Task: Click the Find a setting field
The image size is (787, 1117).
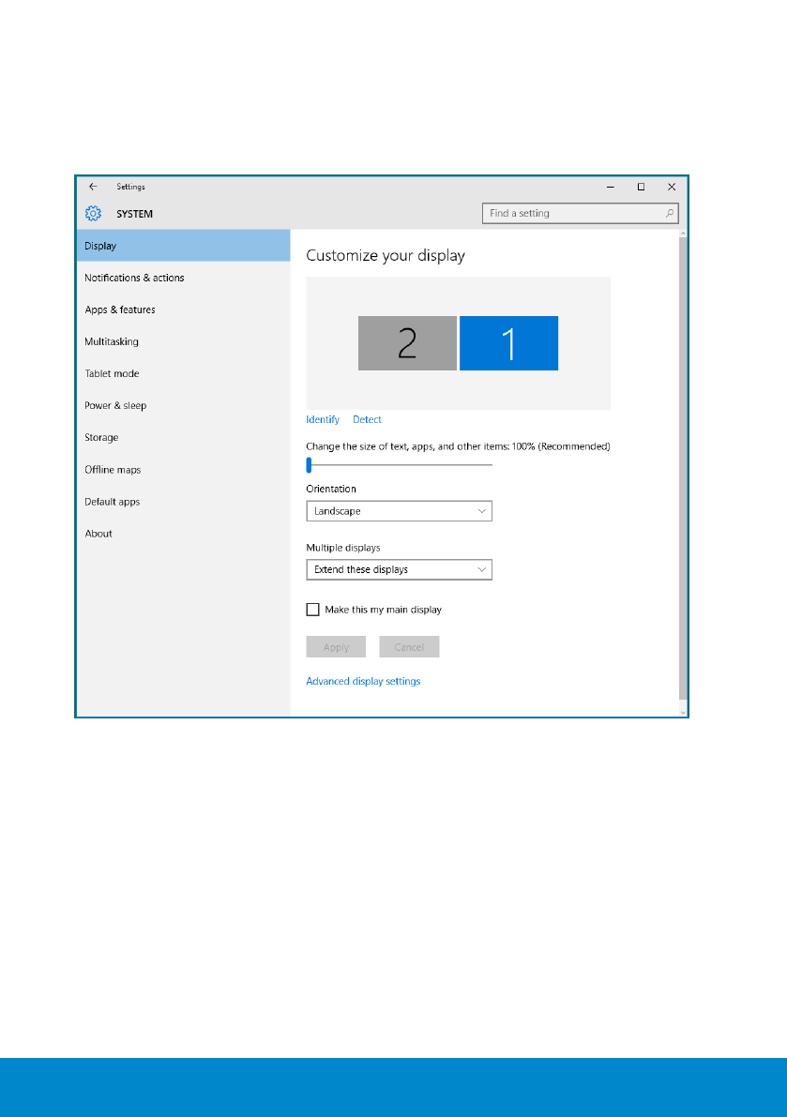Action: pos(572,214)
